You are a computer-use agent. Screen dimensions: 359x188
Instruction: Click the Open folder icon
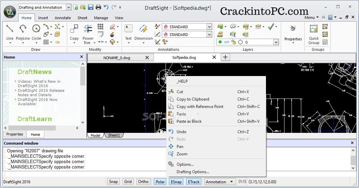83,7
